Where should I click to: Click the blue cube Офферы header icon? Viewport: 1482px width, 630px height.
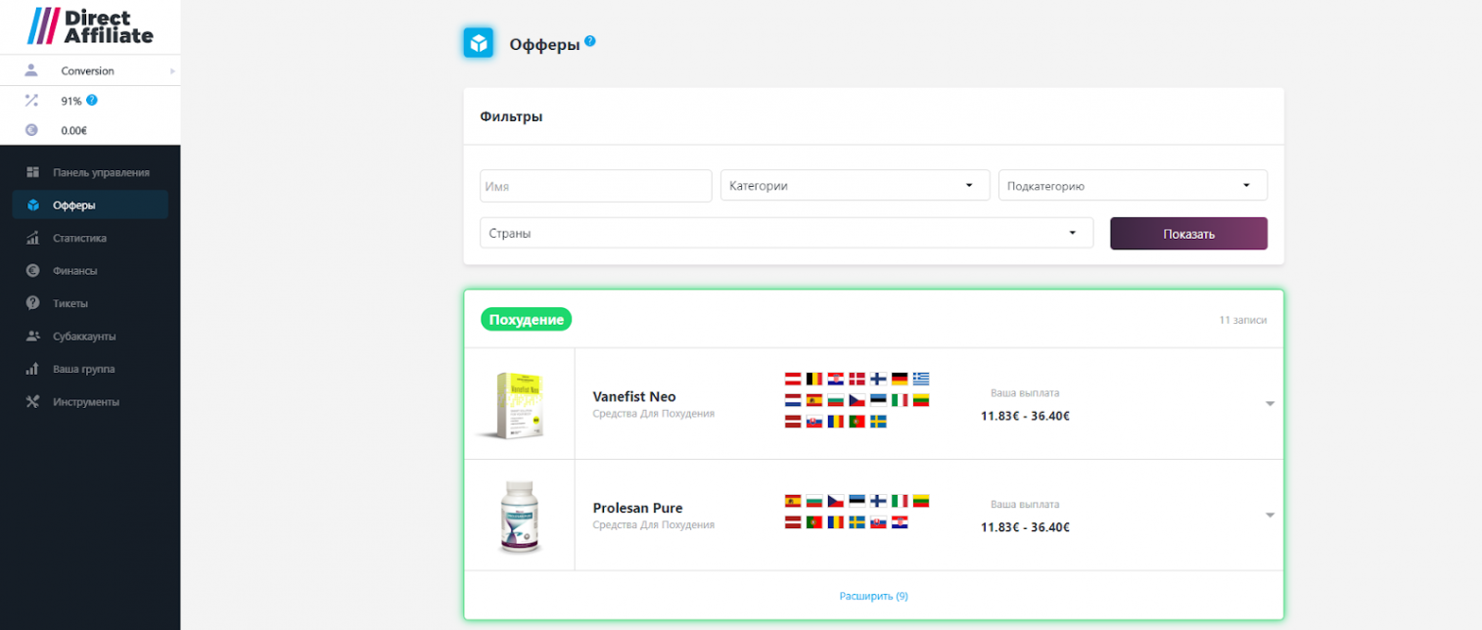478,43
